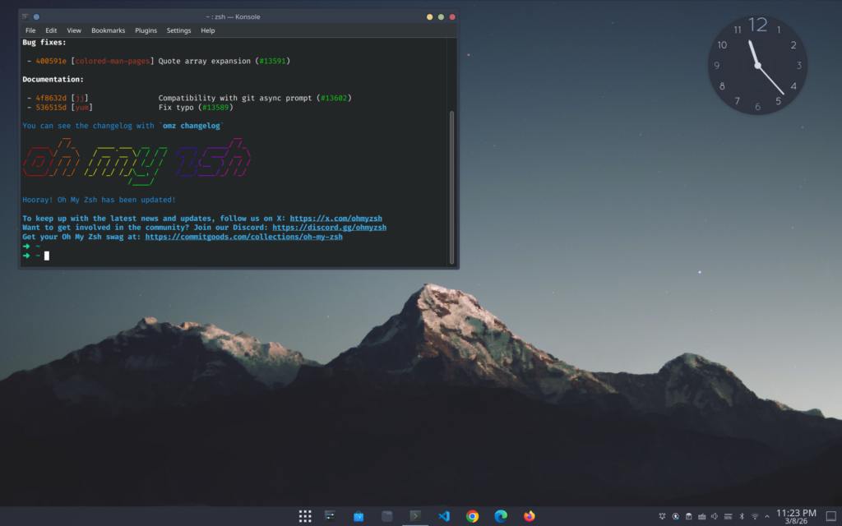Open the discord.gg/ohmyzsh link
The image size is (842, 526).
click(329, 228)
